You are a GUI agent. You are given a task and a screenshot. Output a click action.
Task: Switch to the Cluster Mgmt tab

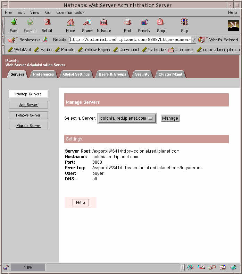(x=170, y=74)
